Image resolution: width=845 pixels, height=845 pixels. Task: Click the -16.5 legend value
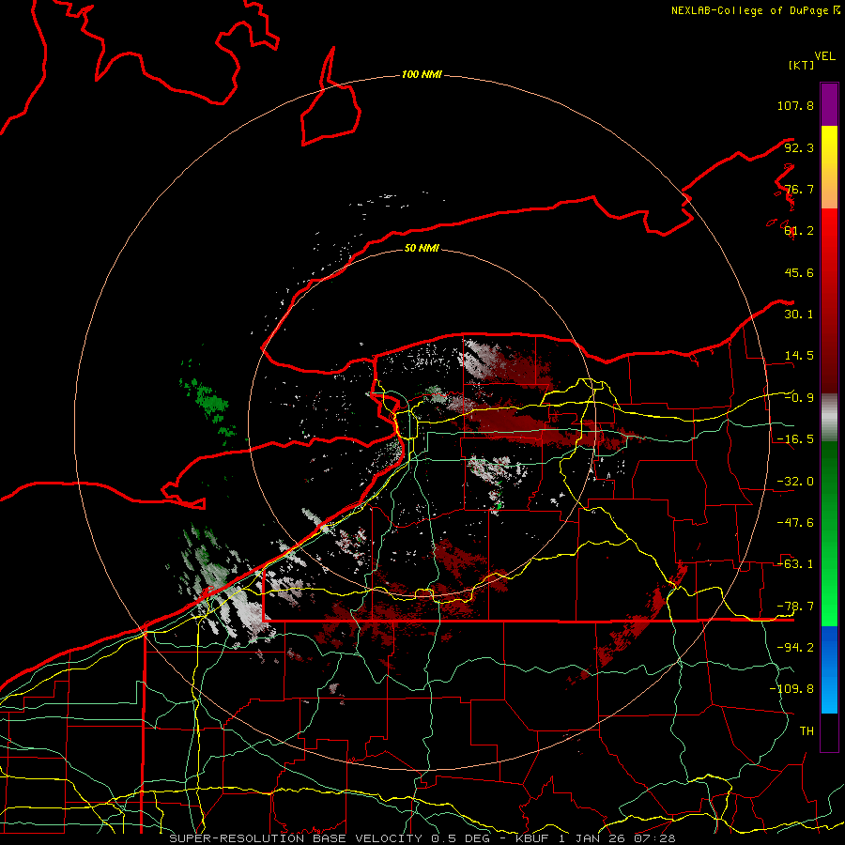tap(795, 439)
